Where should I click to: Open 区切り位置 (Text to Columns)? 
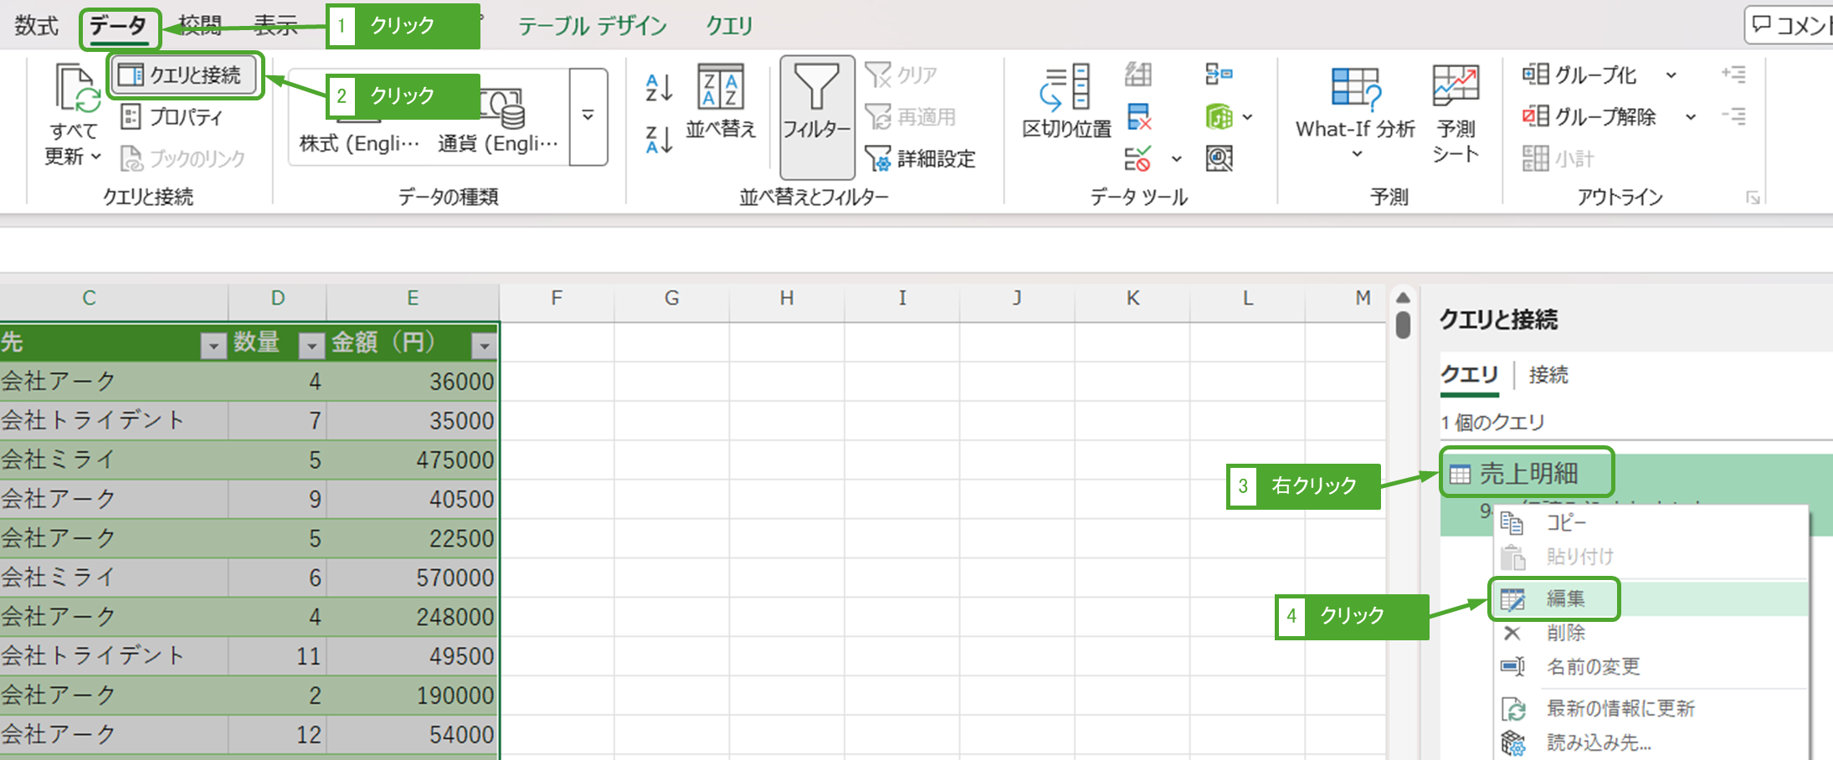pos(1066,89)
